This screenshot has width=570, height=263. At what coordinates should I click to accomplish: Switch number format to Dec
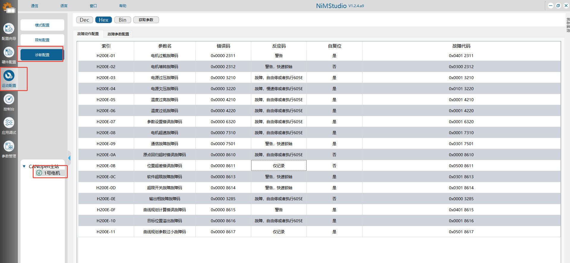[x=84, y=20]
